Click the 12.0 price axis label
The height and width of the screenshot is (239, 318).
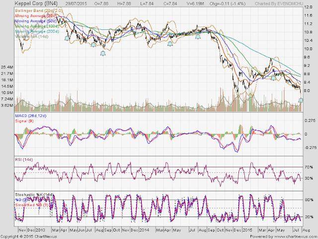(308, 7)
